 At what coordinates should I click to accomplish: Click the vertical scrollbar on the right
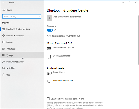[138, 40]
